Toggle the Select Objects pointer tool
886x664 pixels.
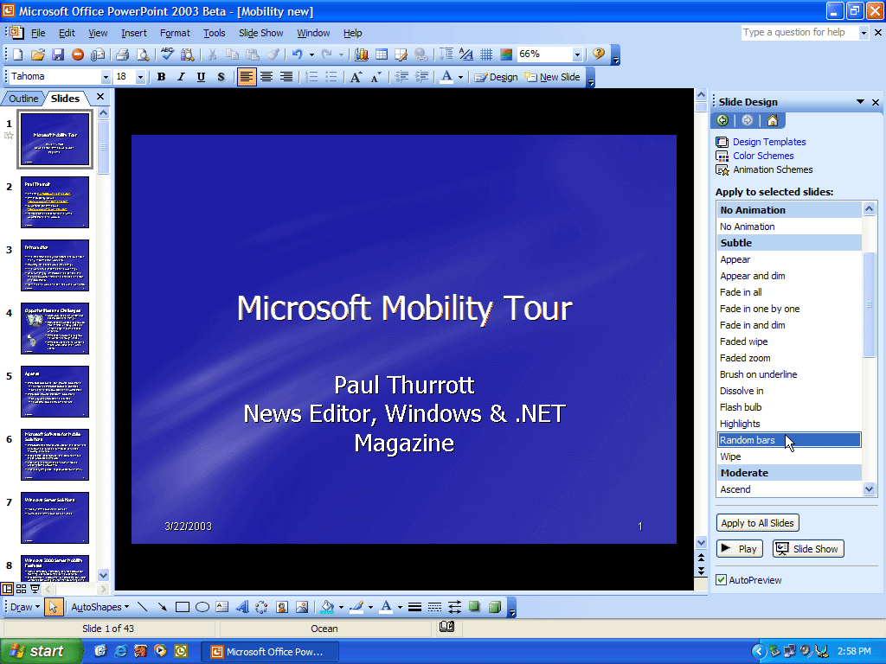54,607
